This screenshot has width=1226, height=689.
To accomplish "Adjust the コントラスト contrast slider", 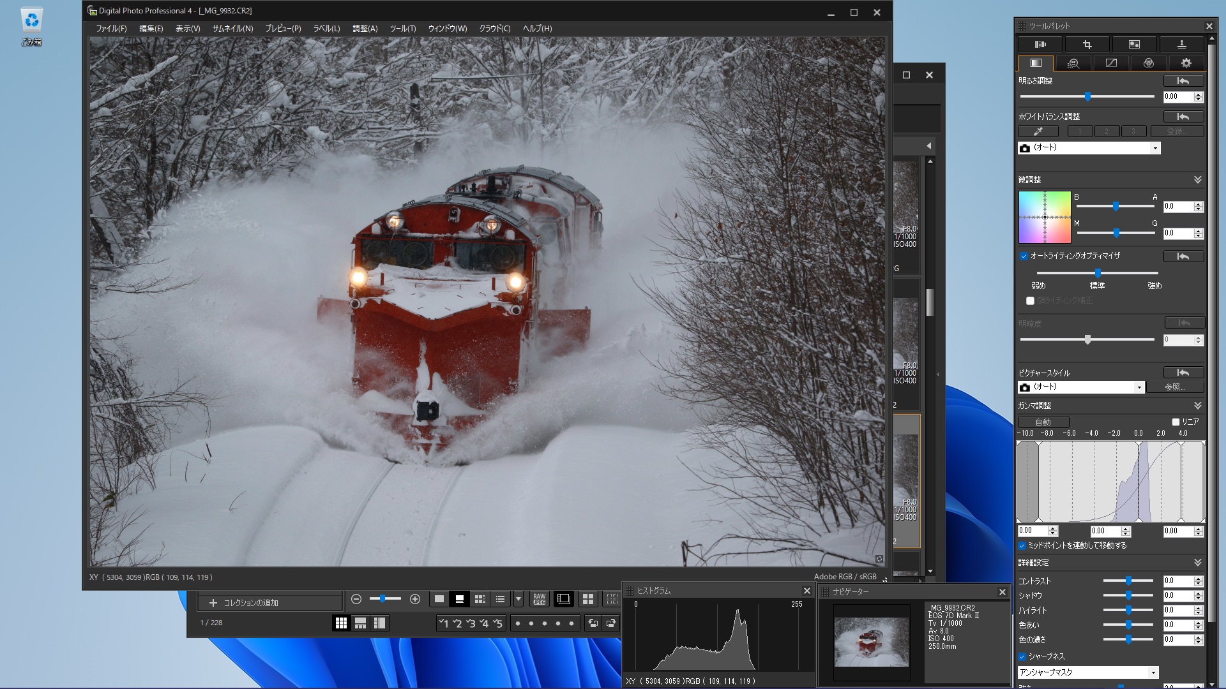I will click(1128, 581).
